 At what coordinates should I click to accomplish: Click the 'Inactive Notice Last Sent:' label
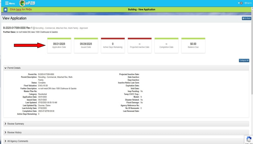point(128,83)
